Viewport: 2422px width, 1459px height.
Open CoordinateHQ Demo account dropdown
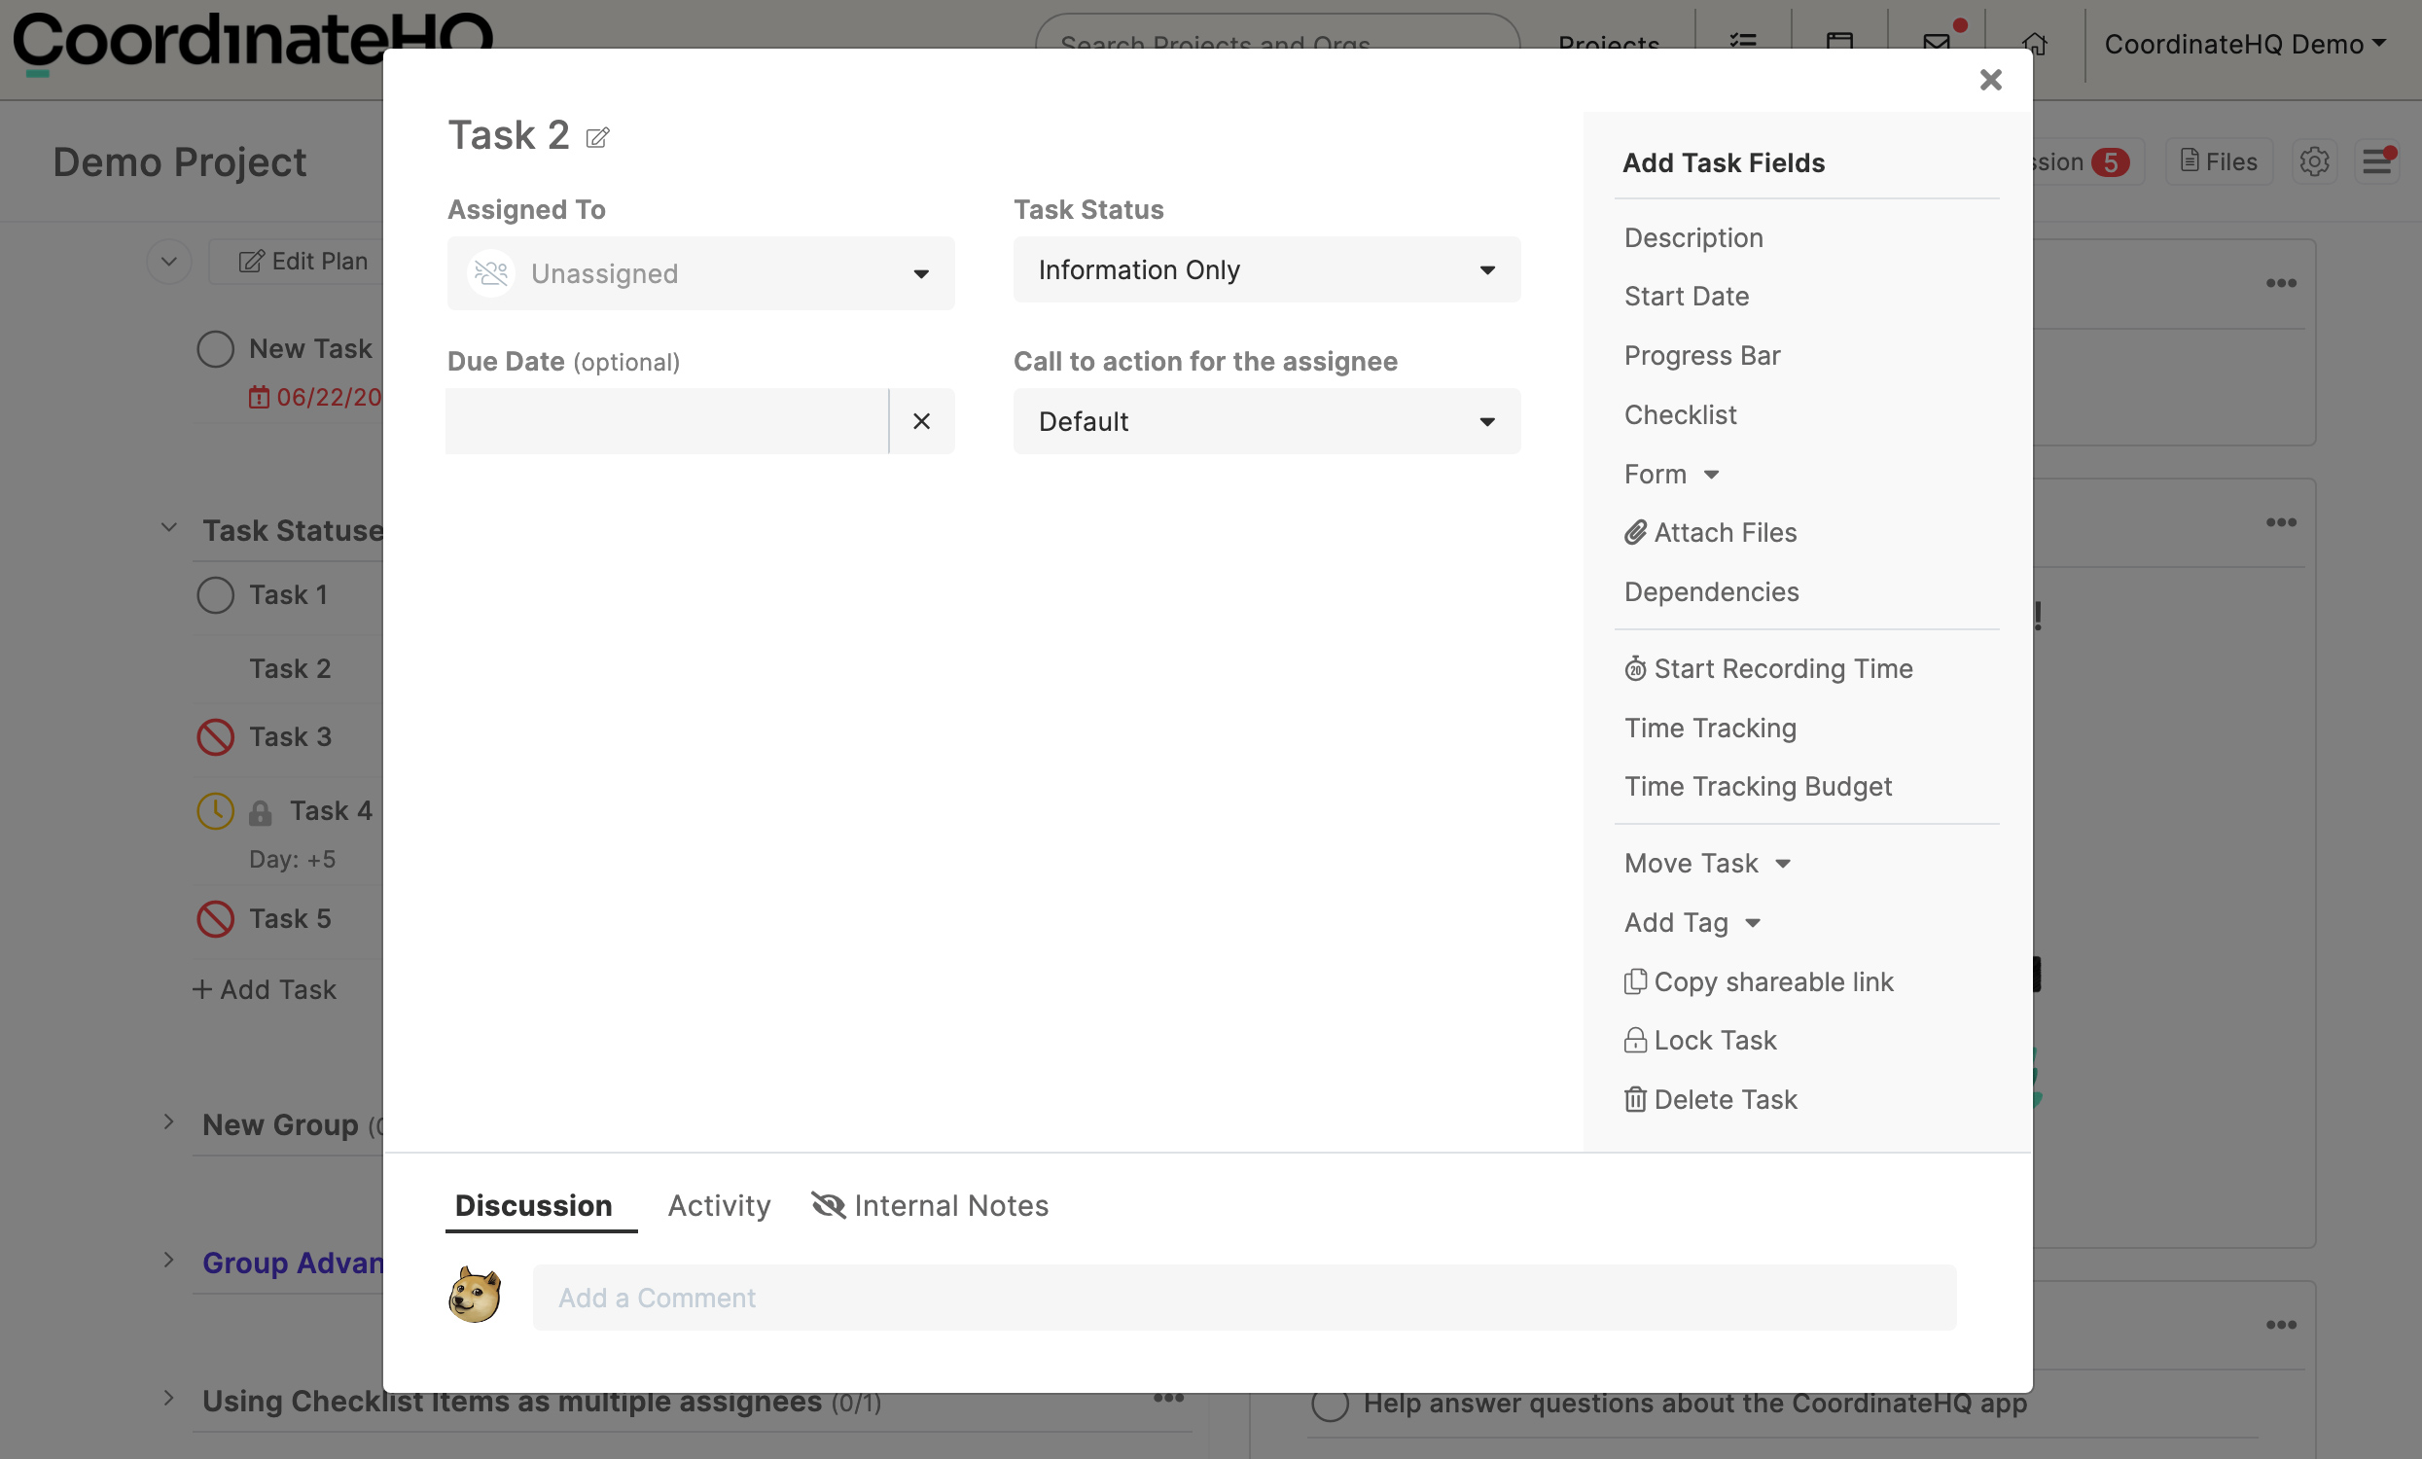2245,43
